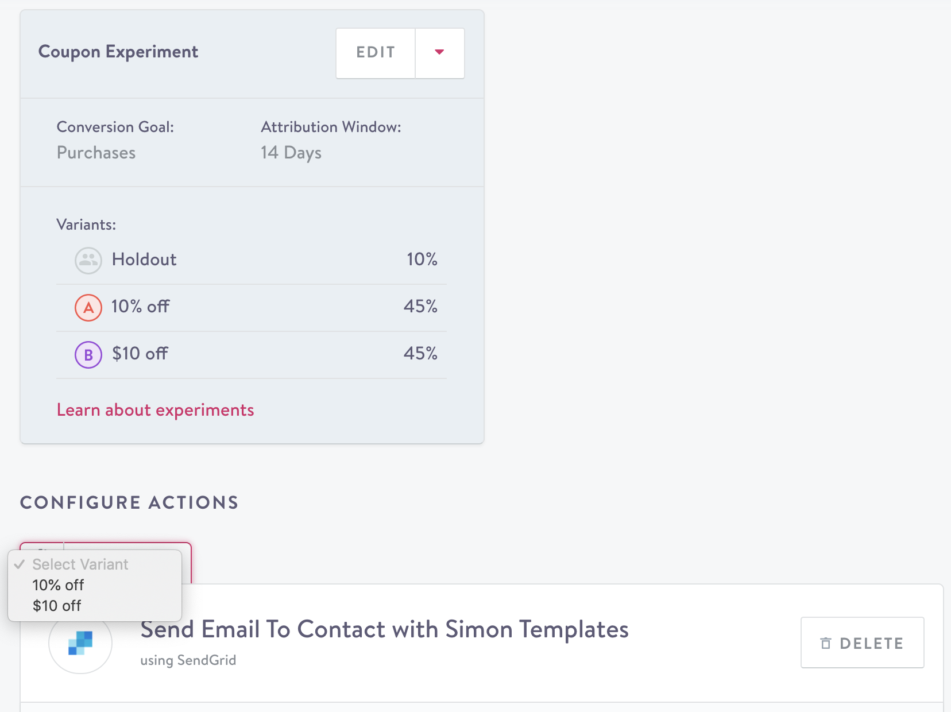Screen dimensions: 951x712
Task: Click the 'using SendGrid' subtitle text
Action: [188, 660]
